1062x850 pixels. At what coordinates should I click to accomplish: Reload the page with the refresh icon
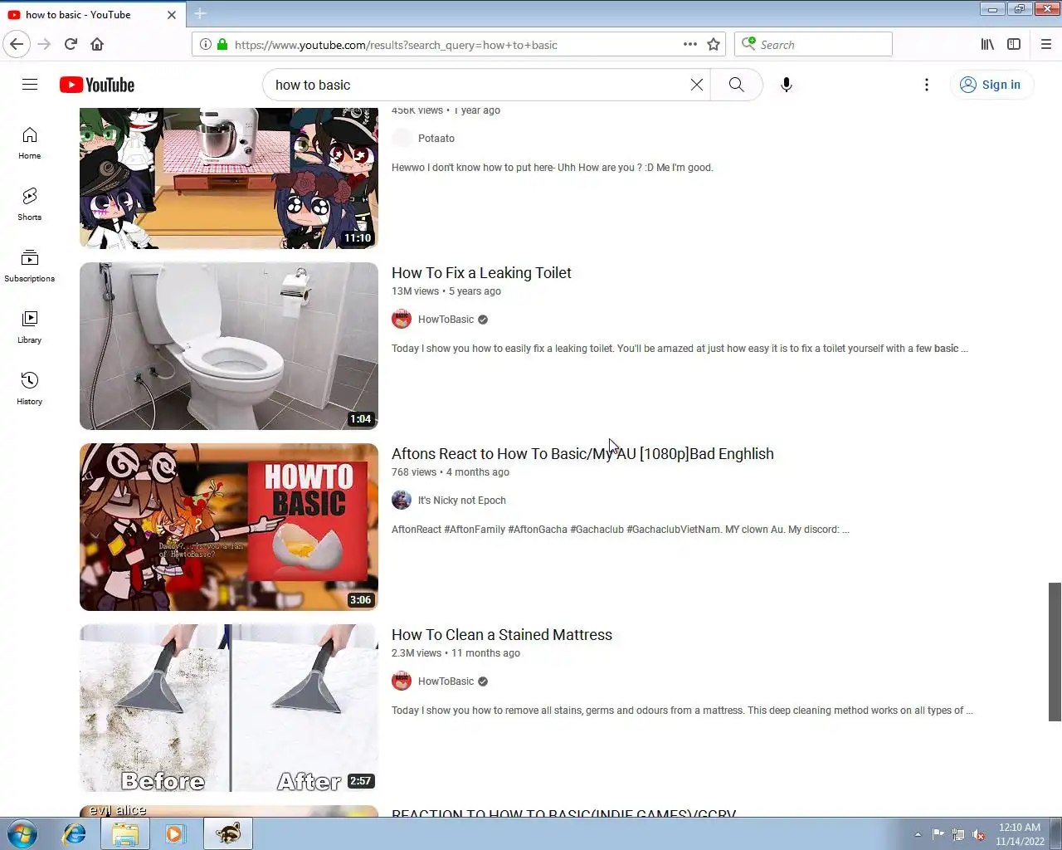pyautogui.click(x=71, y=44)
